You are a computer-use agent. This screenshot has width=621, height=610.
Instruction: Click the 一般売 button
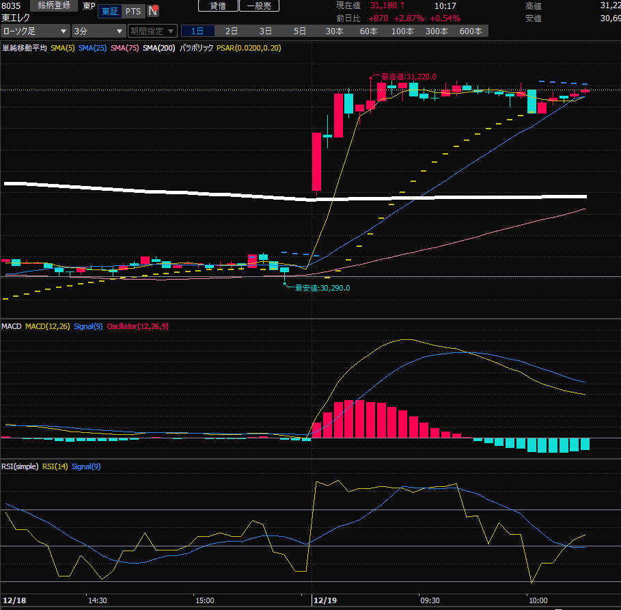tap(259, 5)
